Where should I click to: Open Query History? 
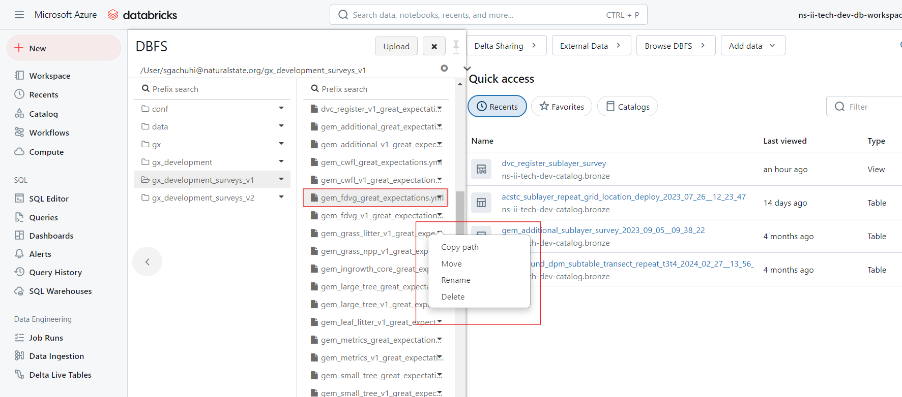point(55,272)
